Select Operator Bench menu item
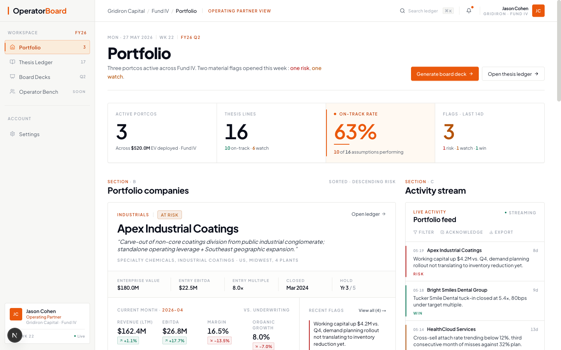This screenshot has height=350, width=561. [x=47, y=91]
